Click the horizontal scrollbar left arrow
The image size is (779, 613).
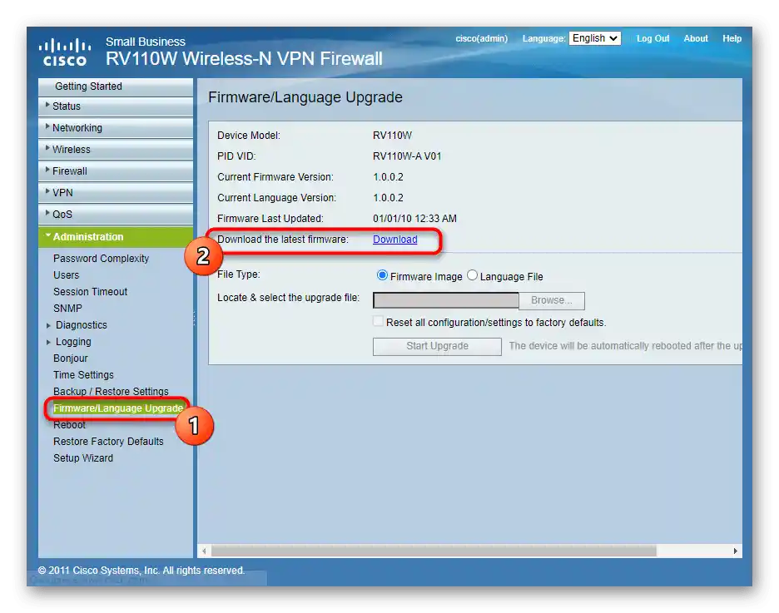click(204, 551)
